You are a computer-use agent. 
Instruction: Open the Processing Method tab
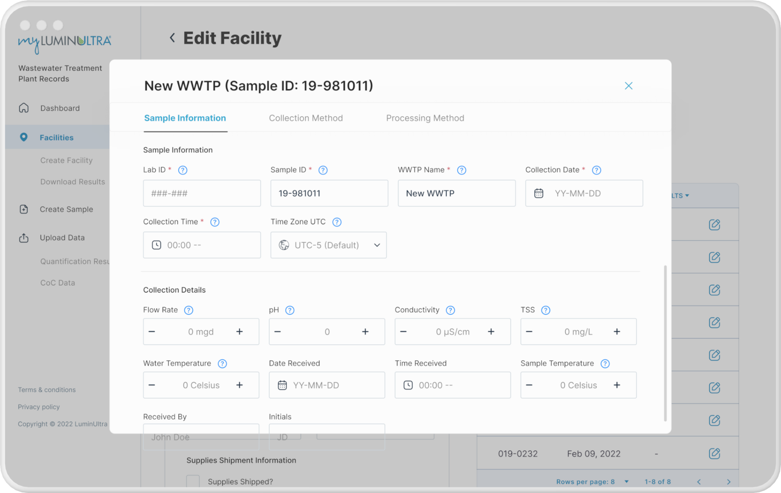tap(425, 118)
